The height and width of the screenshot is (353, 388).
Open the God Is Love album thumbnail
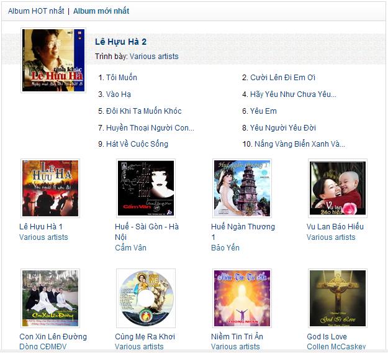pos(338,298)
